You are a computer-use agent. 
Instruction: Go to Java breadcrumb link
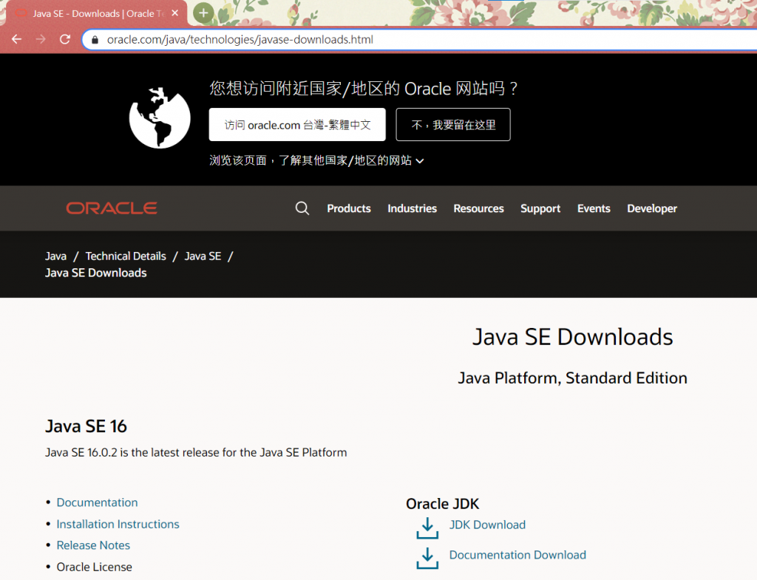tap(55, 256)
